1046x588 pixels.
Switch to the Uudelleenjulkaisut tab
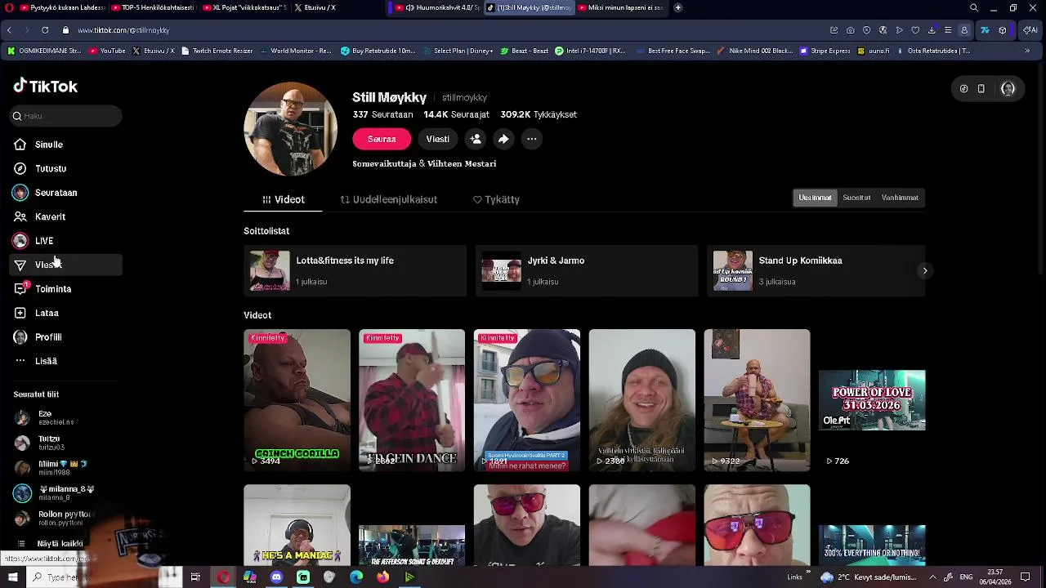tap(389, 199)
